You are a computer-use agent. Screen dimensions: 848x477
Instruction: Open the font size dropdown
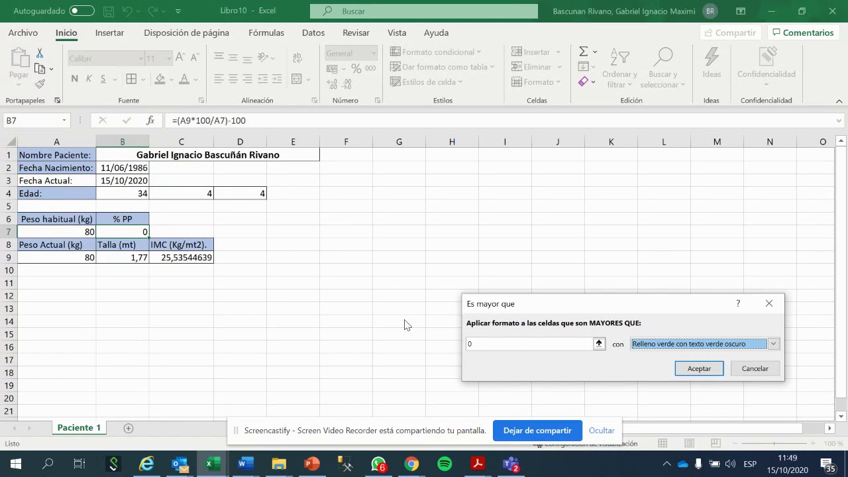[169, 58]
